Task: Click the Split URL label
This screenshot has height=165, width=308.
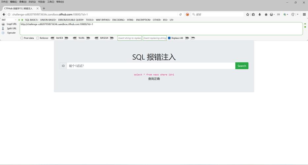Action: pos(12,28)
